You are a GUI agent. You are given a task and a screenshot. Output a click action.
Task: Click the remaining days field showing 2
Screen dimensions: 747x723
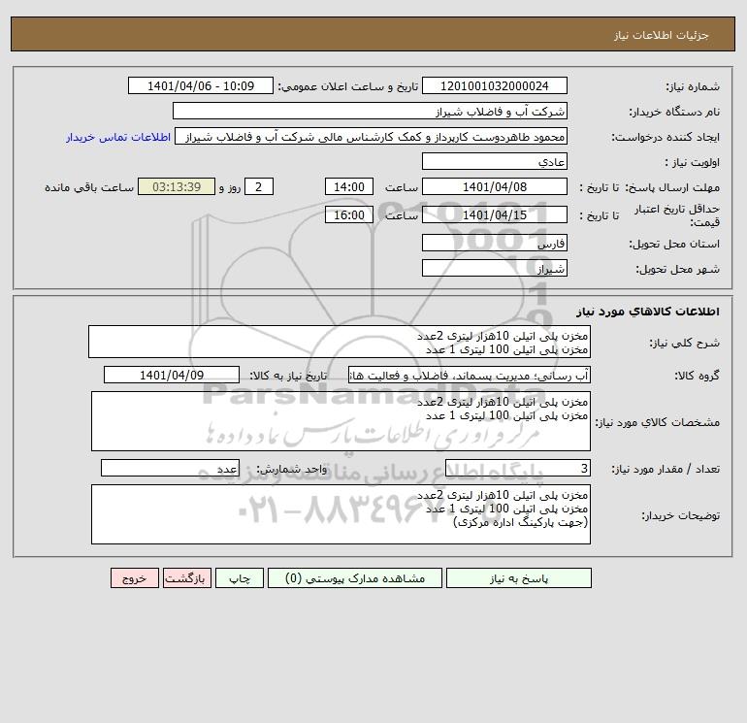coord(259,187)
